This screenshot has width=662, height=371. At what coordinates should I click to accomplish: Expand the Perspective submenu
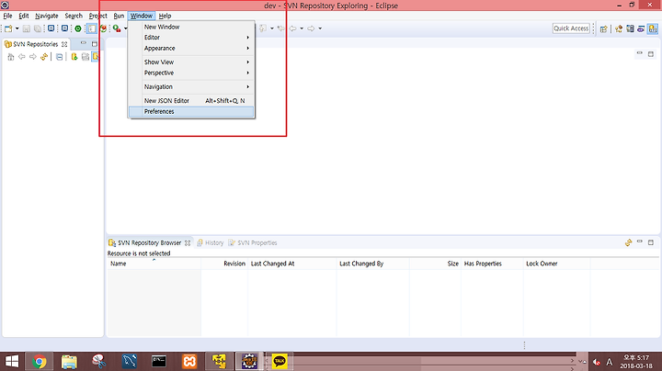191,73
